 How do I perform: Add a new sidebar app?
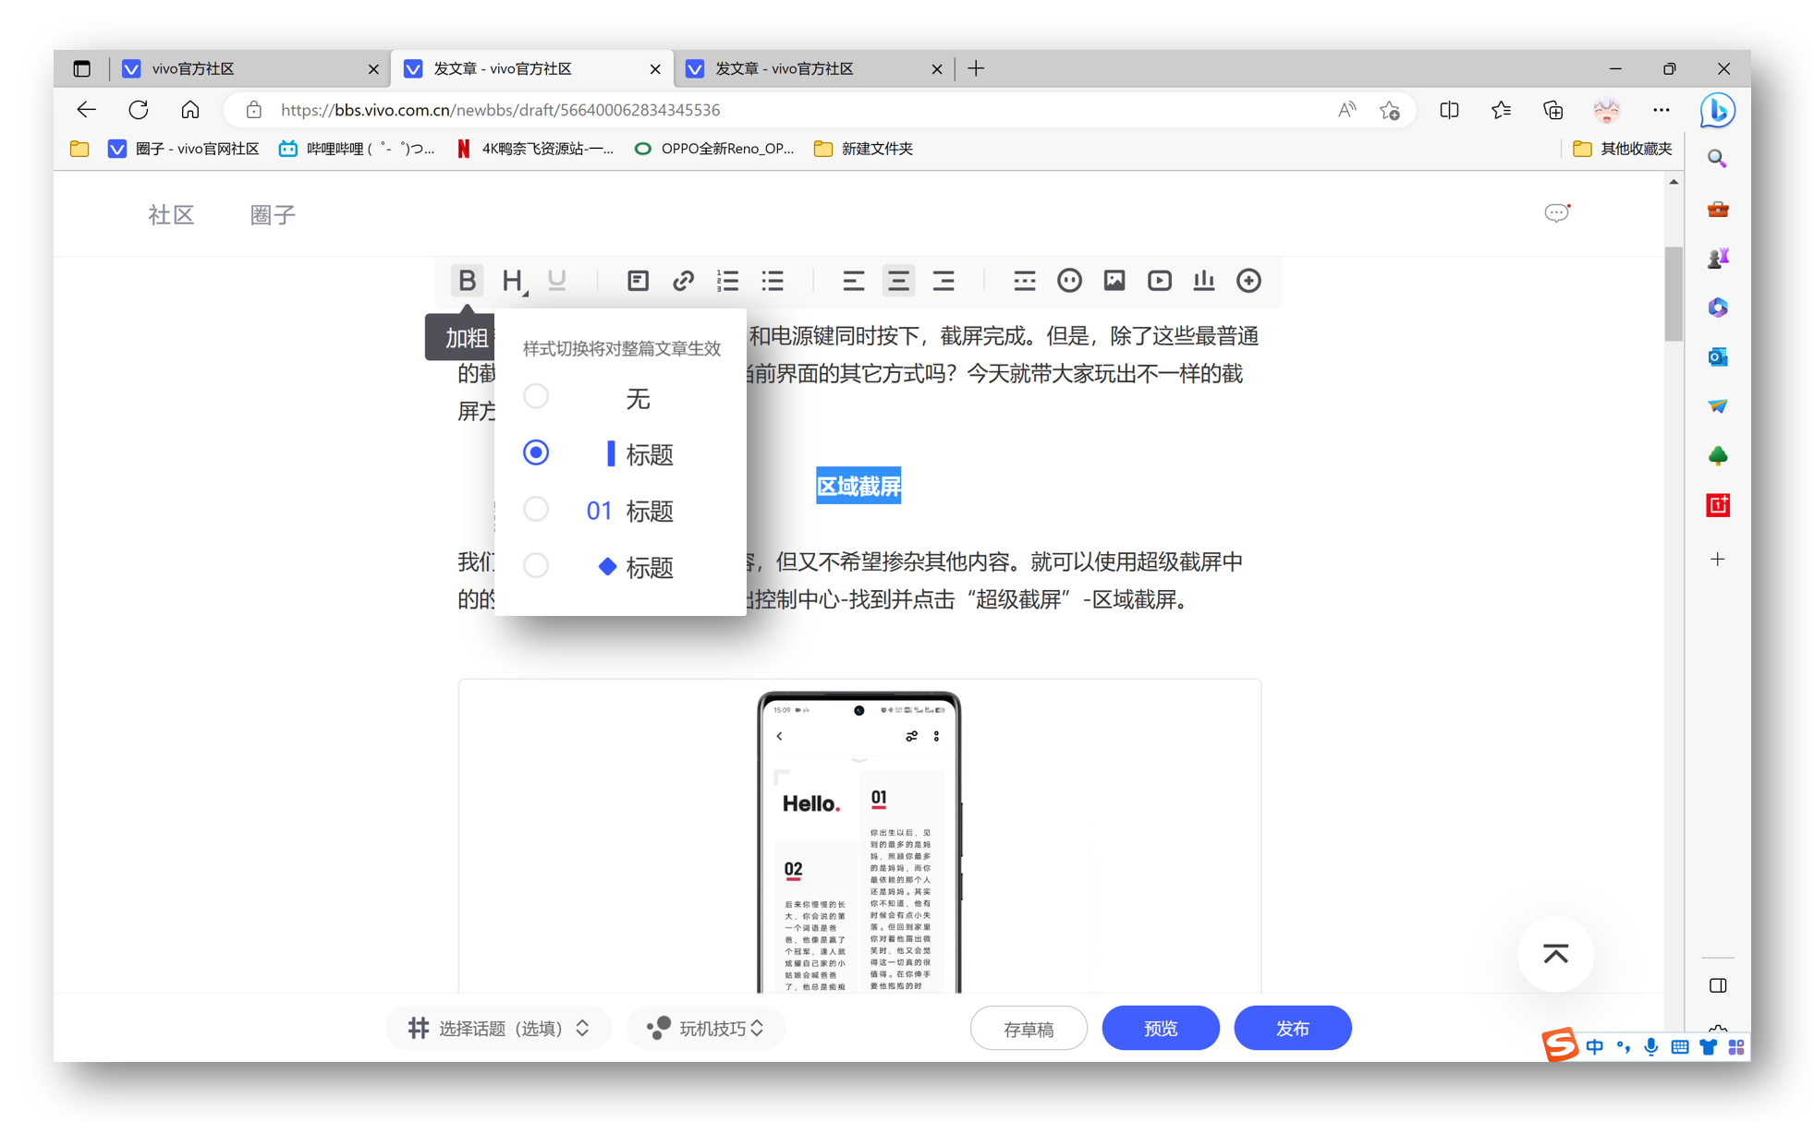1718,559
